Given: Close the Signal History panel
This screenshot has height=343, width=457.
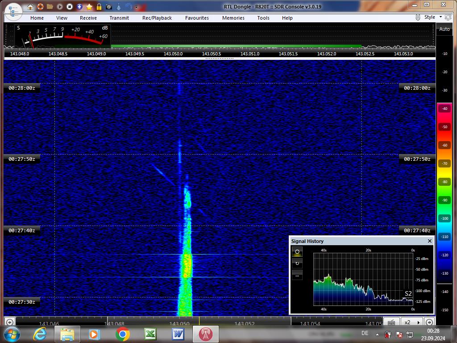Looking at the screenshot, I should 430,241.
